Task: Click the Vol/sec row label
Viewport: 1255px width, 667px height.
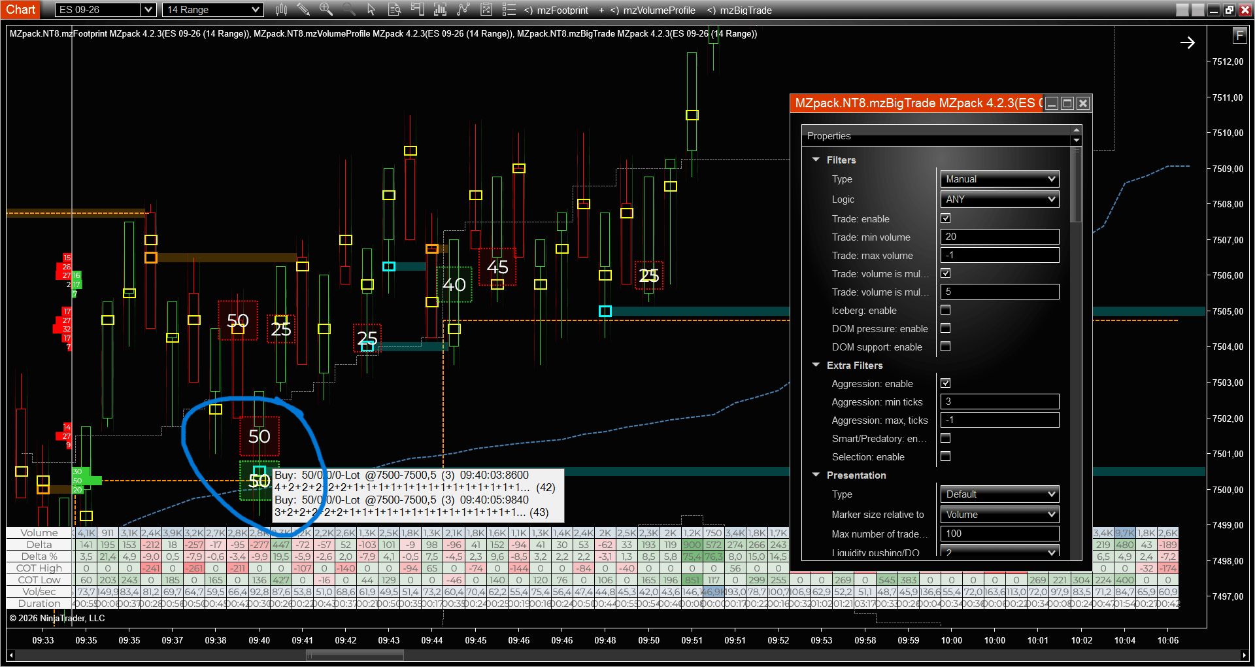Action: 39,592
